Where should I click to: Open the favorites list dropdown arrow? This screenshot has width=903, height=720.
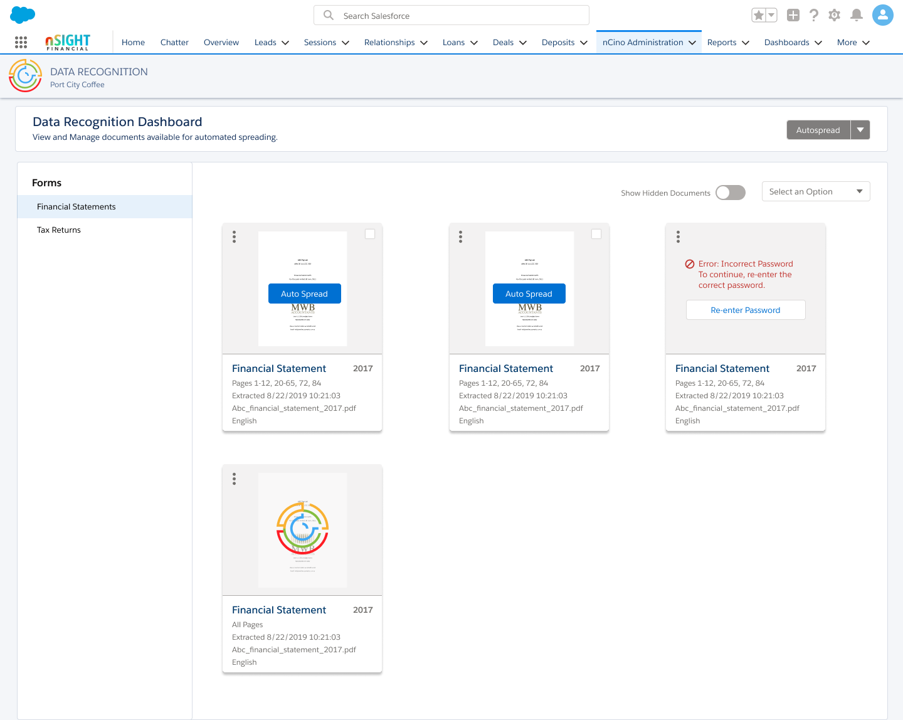(772, 15)
